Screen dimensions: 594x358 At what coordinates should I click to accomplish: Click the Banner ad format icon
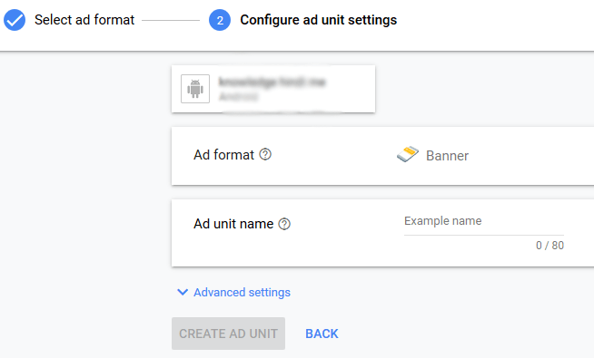pos(408,154)
